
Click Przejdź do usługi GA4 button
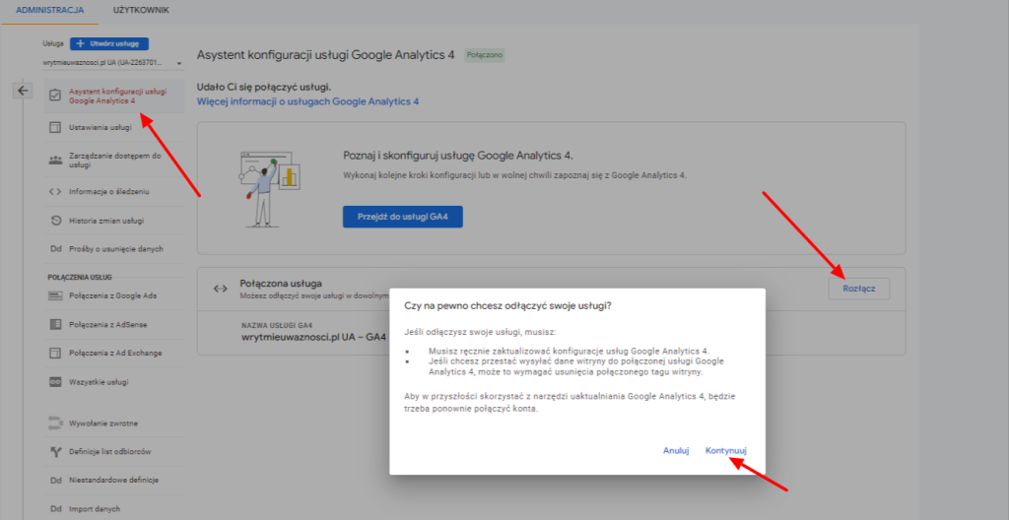(402, 217)
